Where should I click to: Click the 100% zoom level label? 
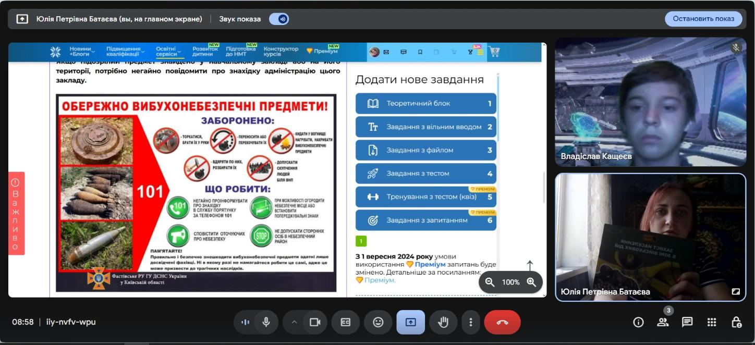(x=510, y=282)
